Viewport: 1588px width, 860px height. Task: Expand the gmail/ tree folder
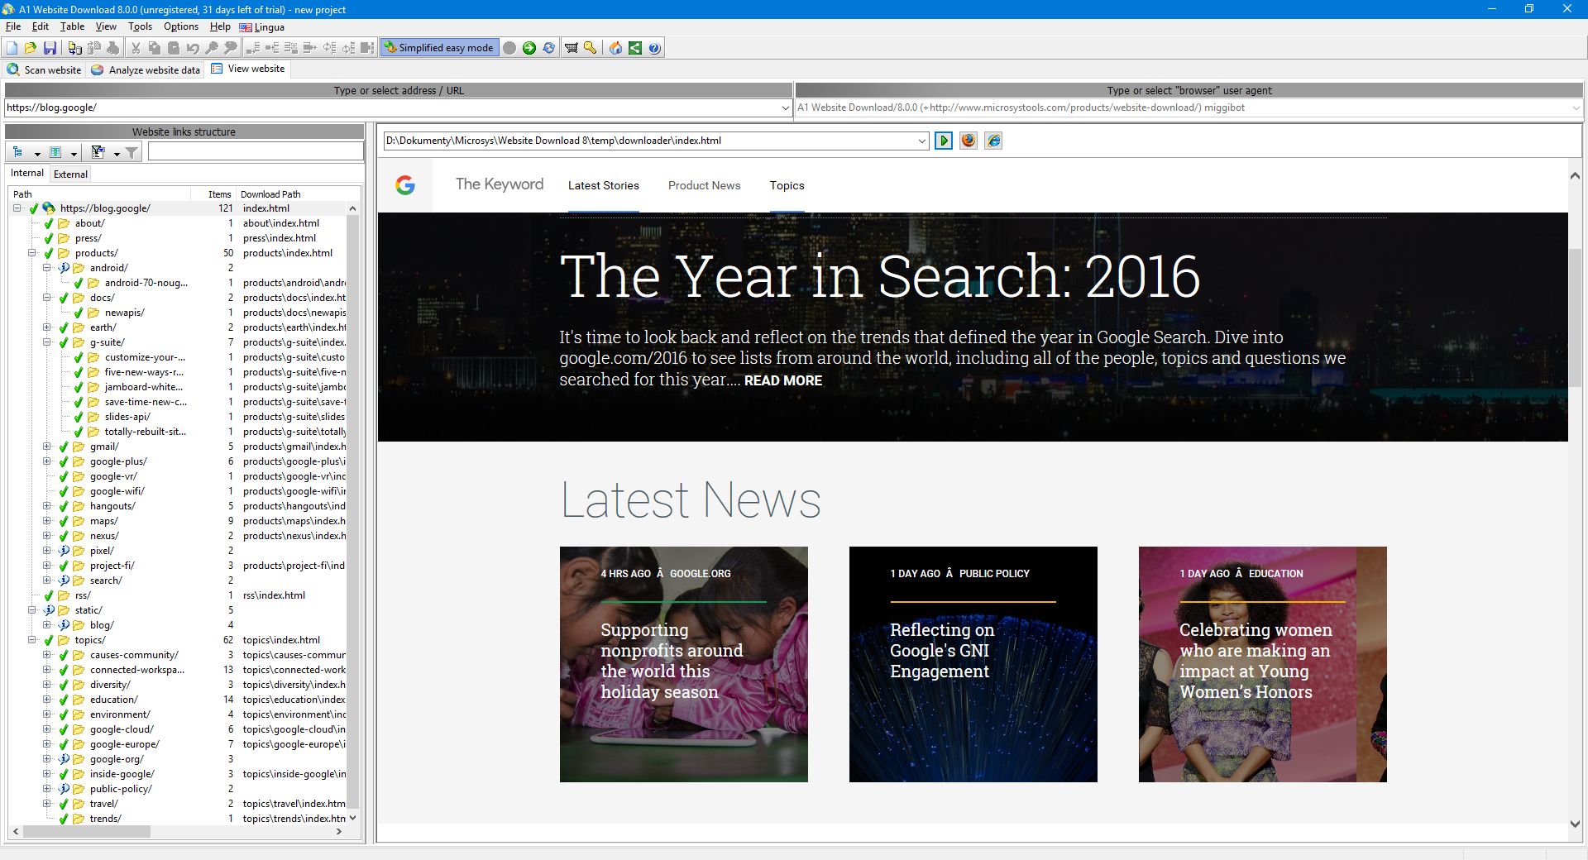tap(47, 447)
